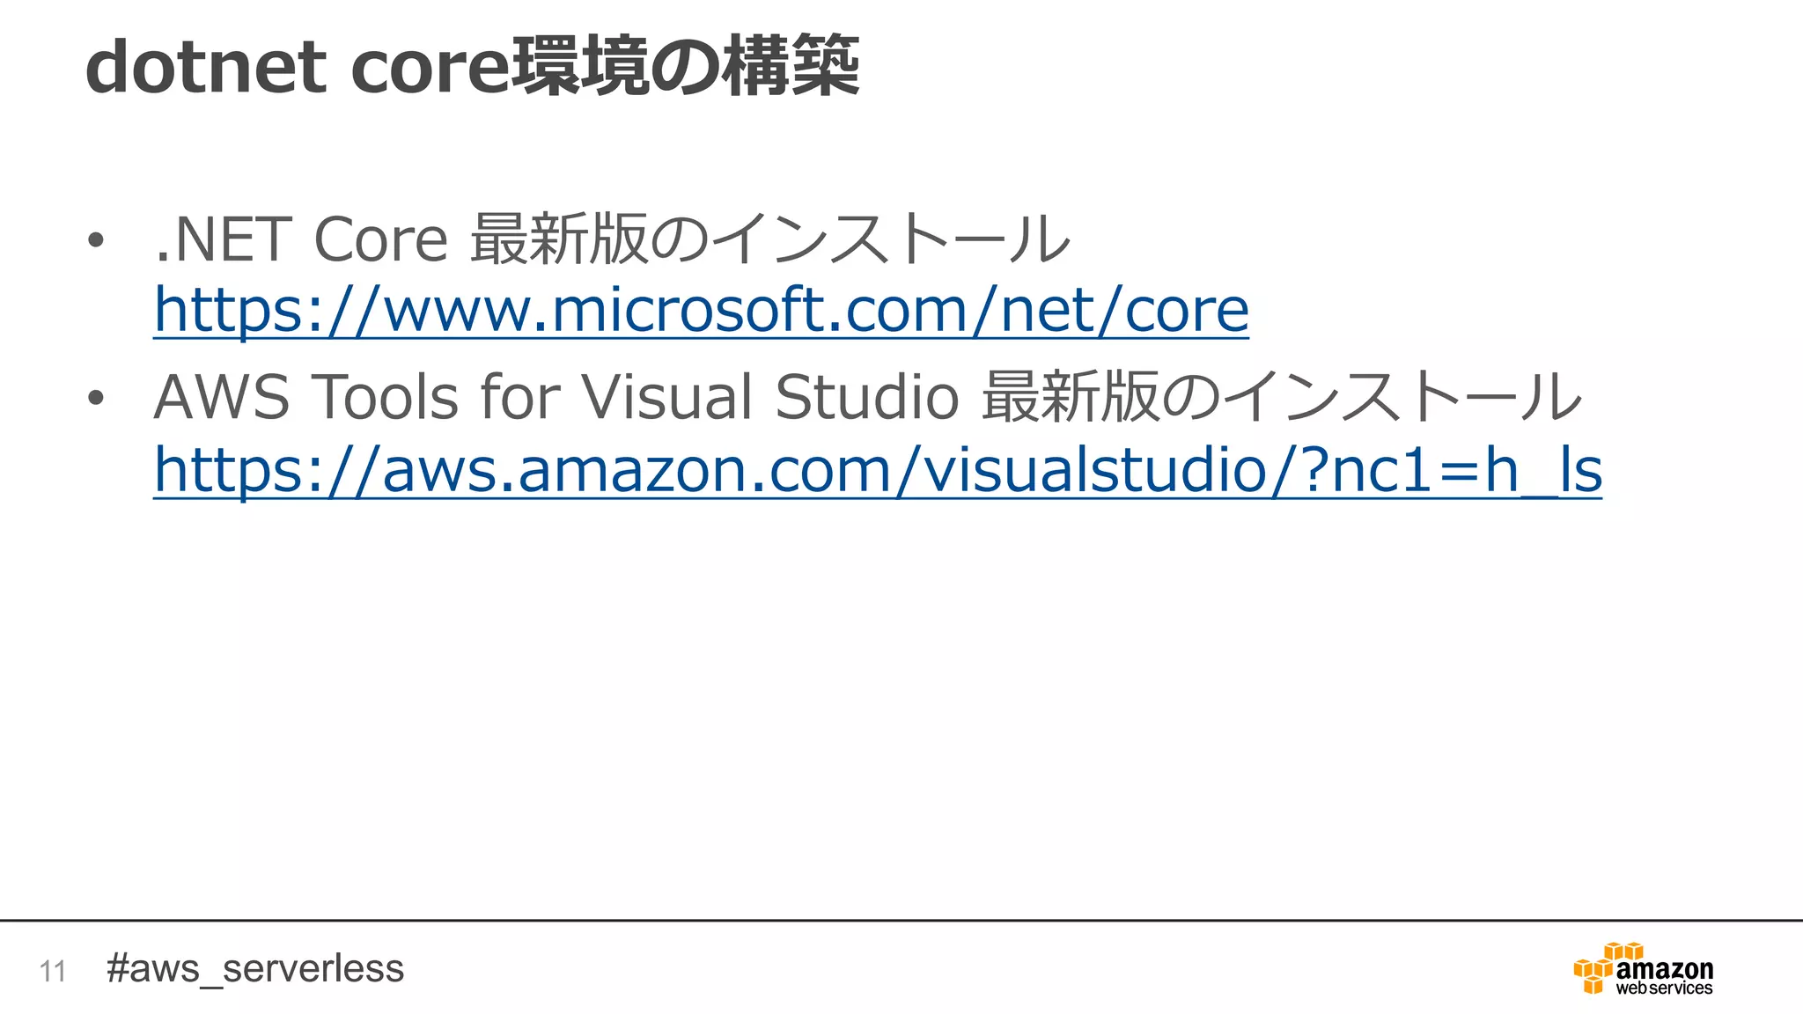Select the '.NET Core' text in first bullet
1803x1014 pixels.
point(301,239)
